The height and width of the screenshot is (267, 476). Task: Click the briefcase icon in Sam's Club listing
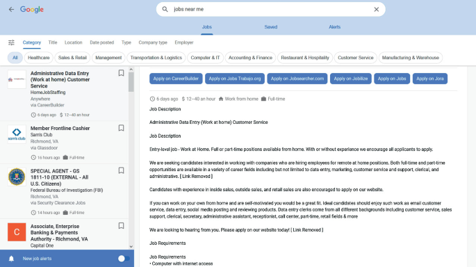tap(65, 158)
